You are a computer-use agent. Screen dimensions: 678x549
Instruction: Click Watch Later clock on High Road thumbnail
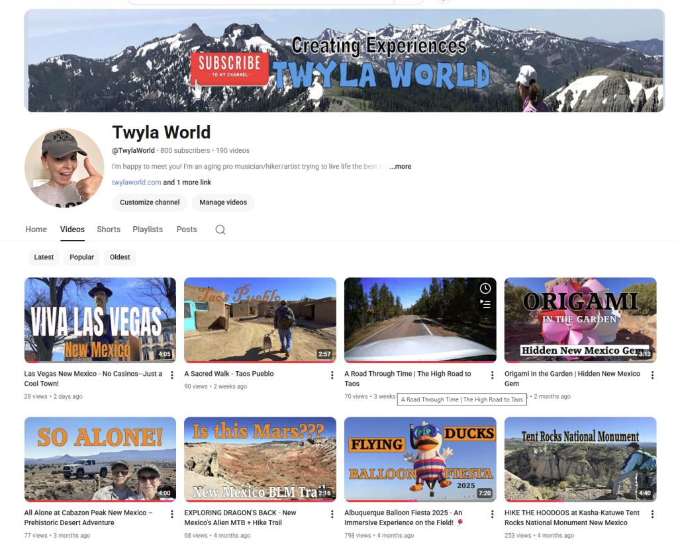pyautogui.click(x=485, y=288)
